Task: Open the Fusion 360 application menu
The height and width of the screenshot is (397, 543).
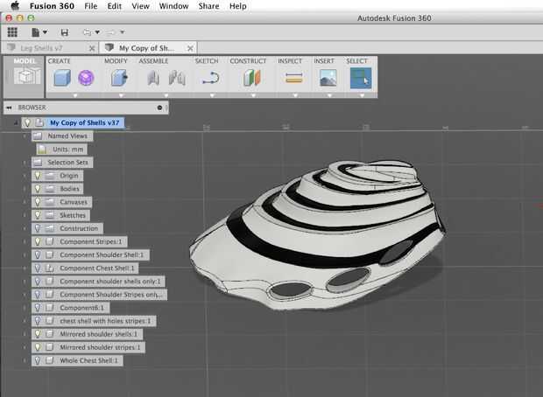Action: (52, 6)
